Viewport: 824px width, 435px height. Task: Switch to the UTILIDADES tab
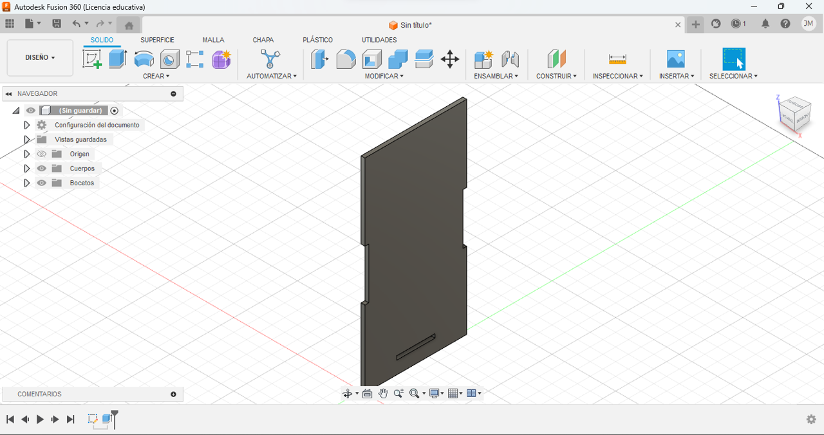pyautogui.click(x=379, y=40)
